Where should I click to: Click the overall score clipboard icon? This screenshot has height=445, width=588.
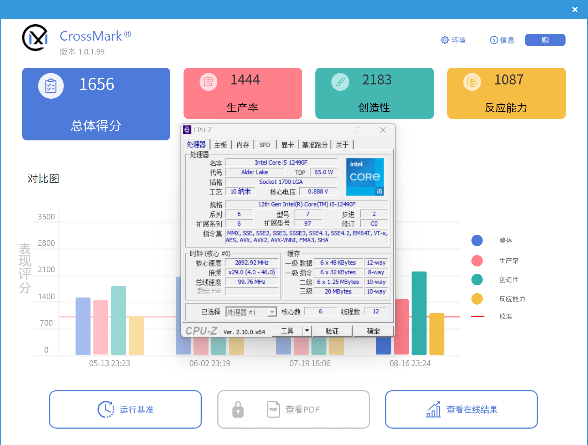click(51, 86)
